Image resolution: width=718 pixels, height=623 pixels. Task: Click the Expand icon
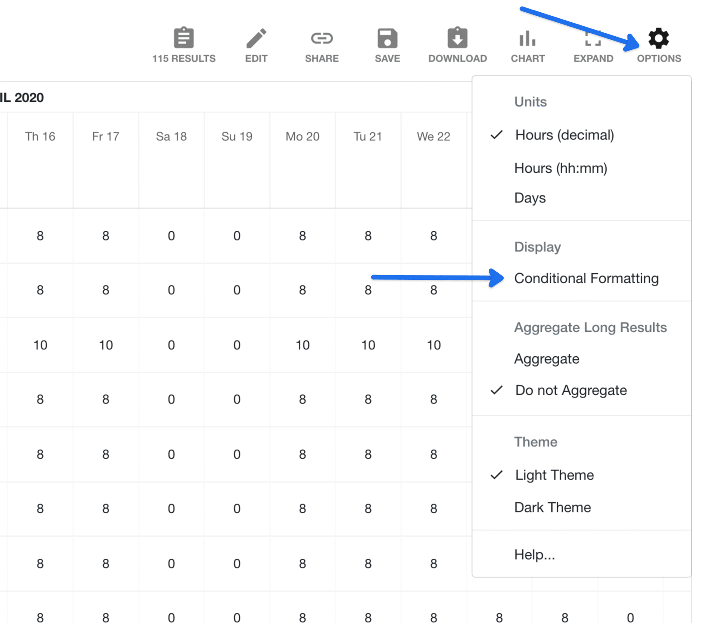(x=593, y=38)
